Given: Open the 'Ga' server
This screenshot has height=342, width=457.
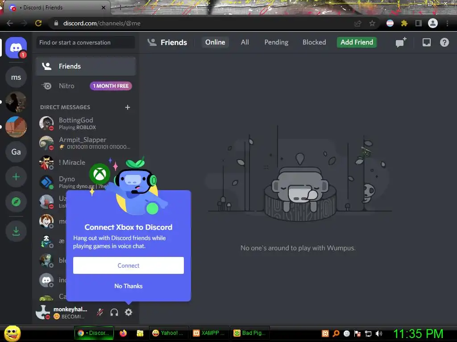Looking at the screenshot, I should [16, 152].
